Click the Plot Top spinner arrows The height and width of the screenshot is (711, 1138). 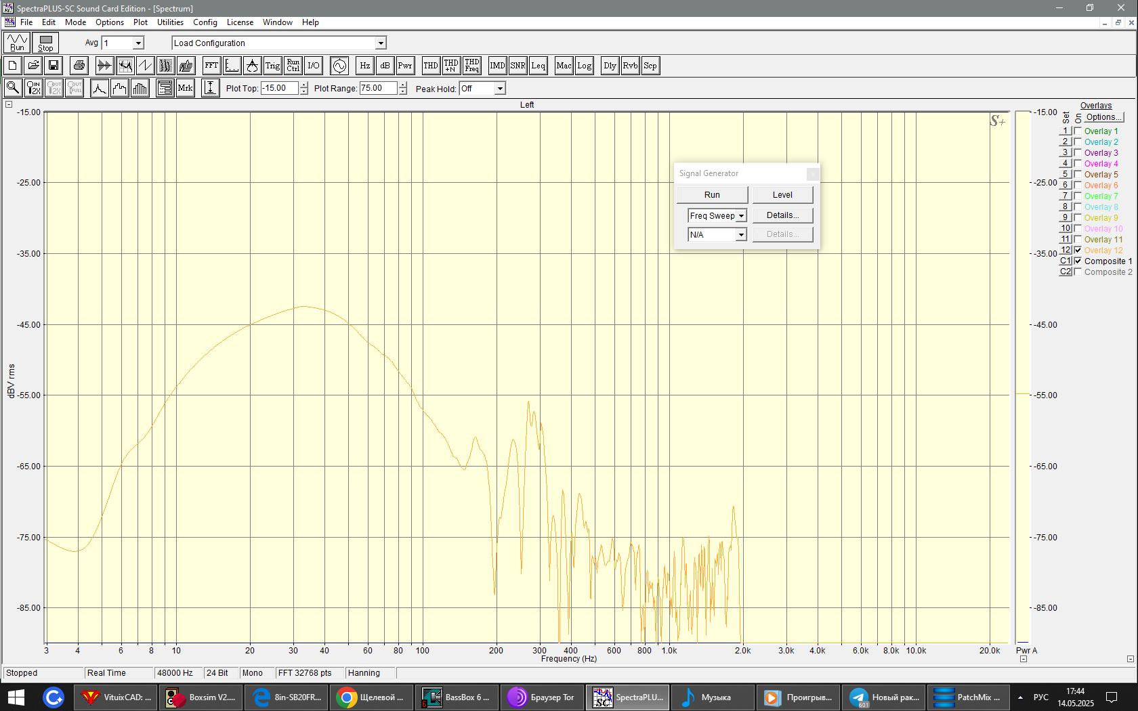coord(304,88)
